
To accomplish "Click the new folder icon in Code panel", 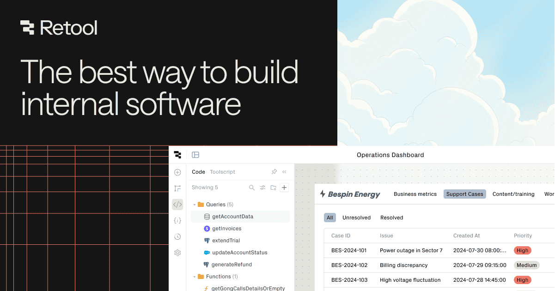I will [x=274, y=188].
